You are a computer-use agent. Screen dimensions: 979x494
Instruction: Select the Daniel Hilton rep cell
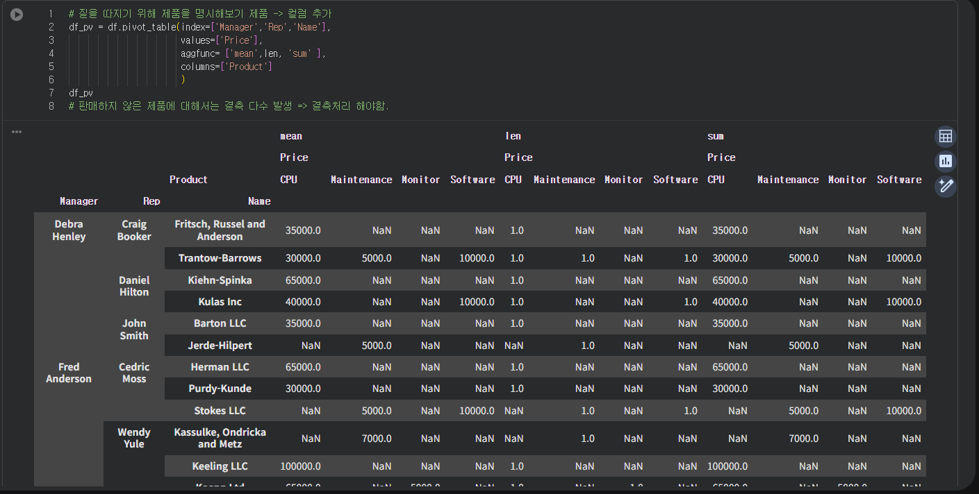(x=134, y=286)
